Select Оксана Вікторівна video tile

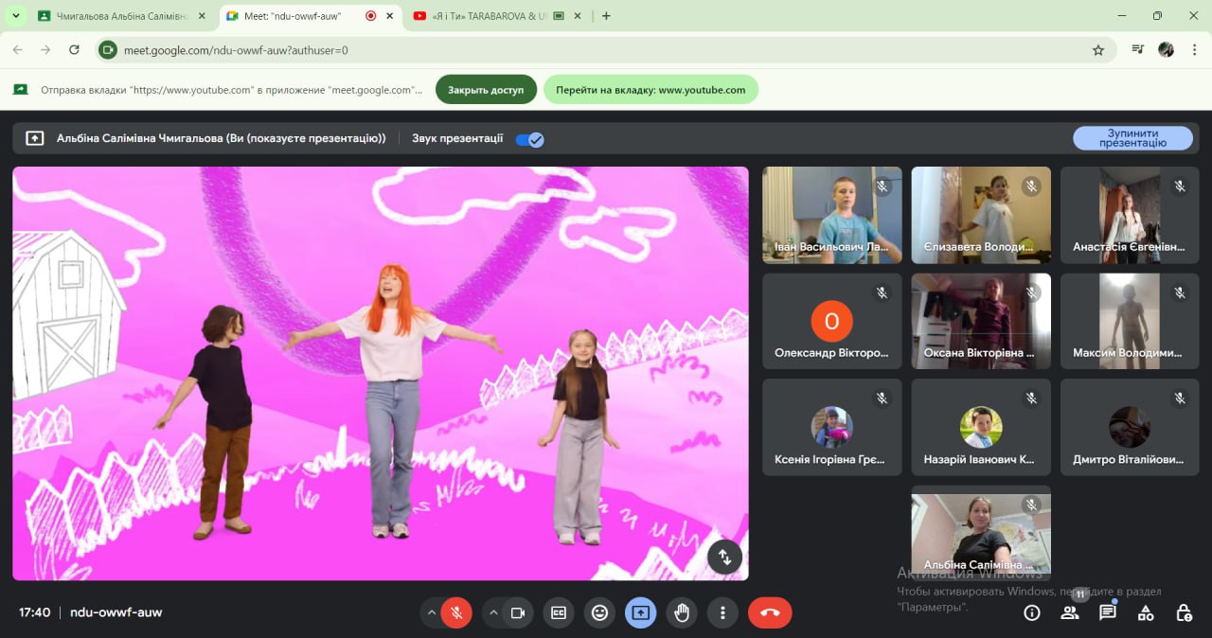981,321
